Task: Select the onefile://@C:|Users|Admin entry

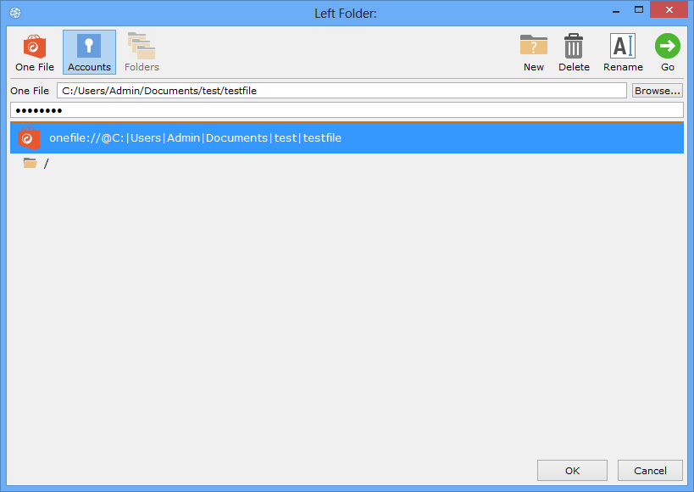Action: coord(195,137)
